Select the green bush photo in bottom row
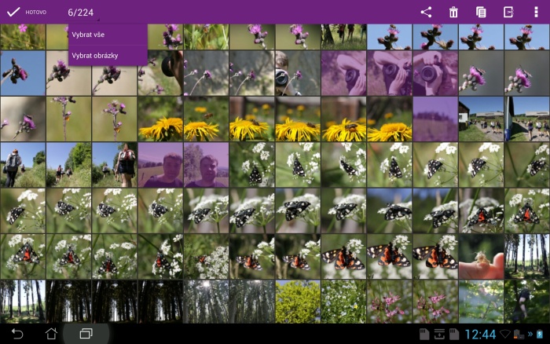This screenshot has width=550, height=344. click(297, 302)
